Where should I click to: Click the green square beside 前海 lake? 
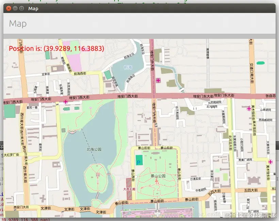coord(108,75)
